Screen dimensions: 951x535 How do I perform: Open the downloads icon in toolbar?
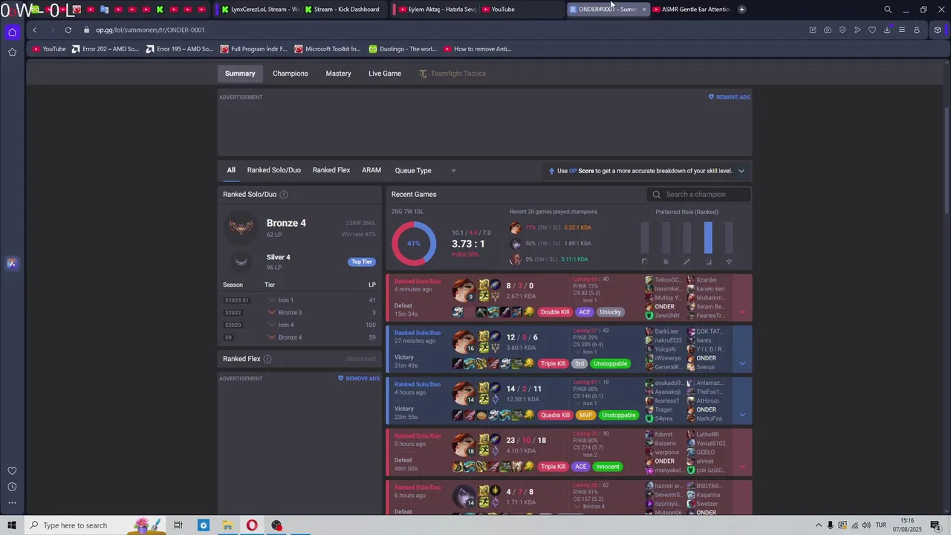tap(887, 30)
